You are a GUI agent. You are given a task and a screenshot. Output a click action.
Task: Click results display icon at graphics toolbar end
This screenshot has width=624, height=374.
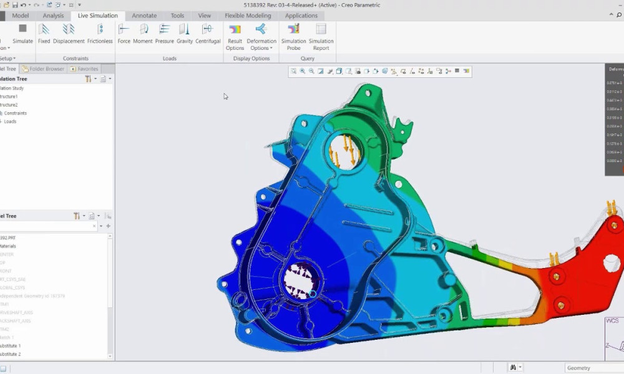[466, 71]
